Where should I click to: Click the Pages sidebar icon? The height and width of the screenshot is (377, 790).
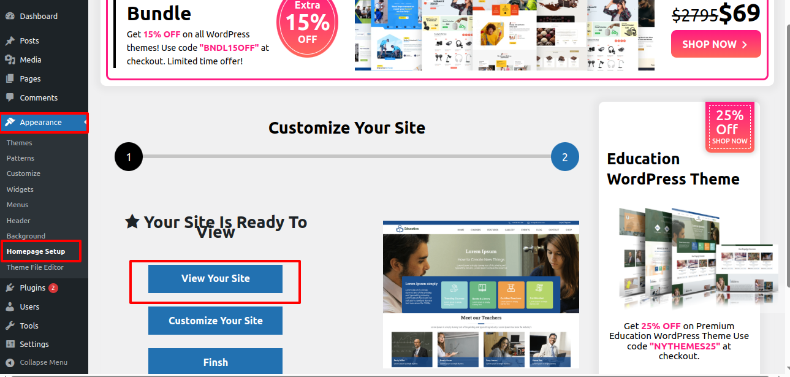10,79
